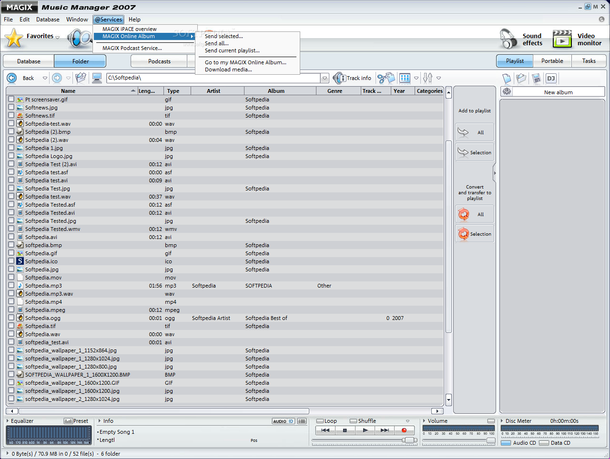The width and height of the screenshot is (610, 459).
Task: Tick checkbox for Pt screensaver.gif
Action: point(11,99)
